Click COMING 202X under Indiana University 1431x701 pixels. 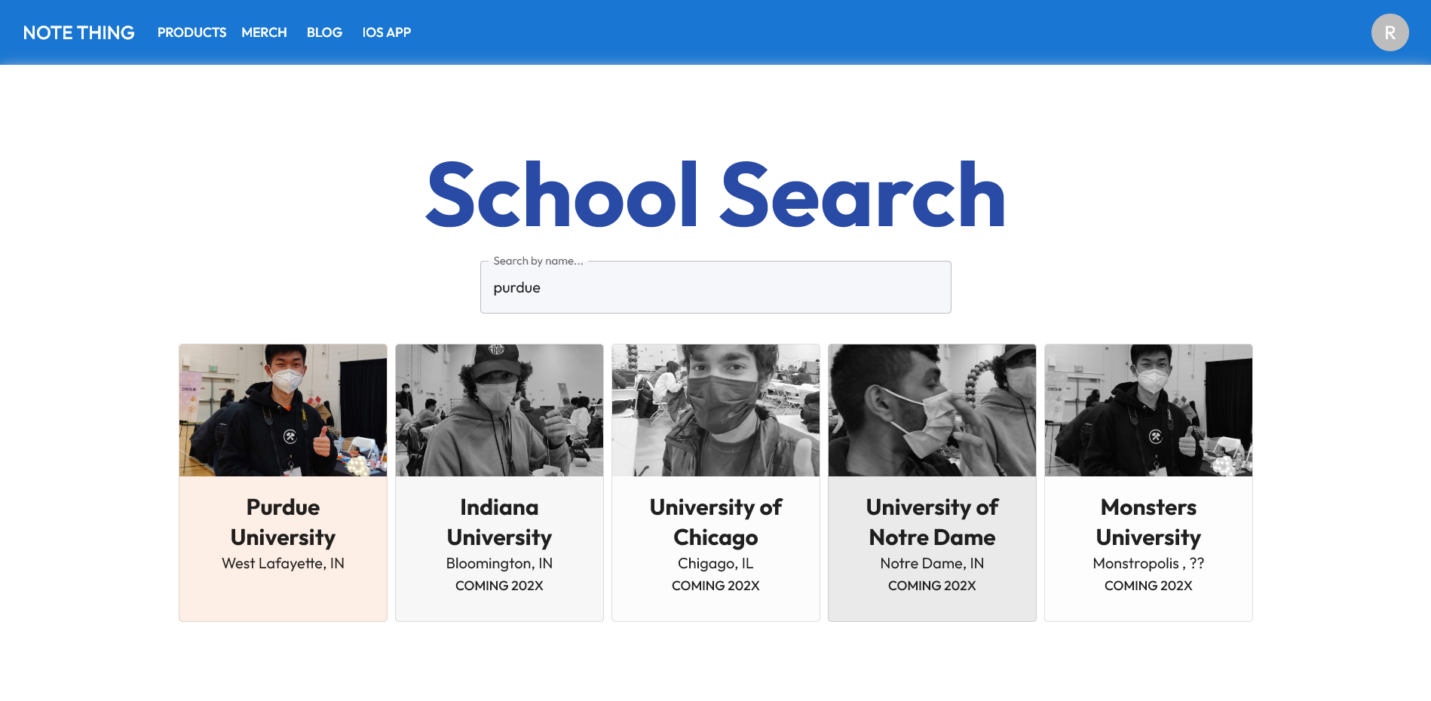coord(499,586)
